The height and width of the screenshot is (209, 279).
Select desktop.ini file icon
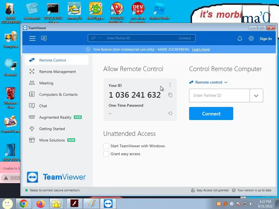click(x=32, y=11)
